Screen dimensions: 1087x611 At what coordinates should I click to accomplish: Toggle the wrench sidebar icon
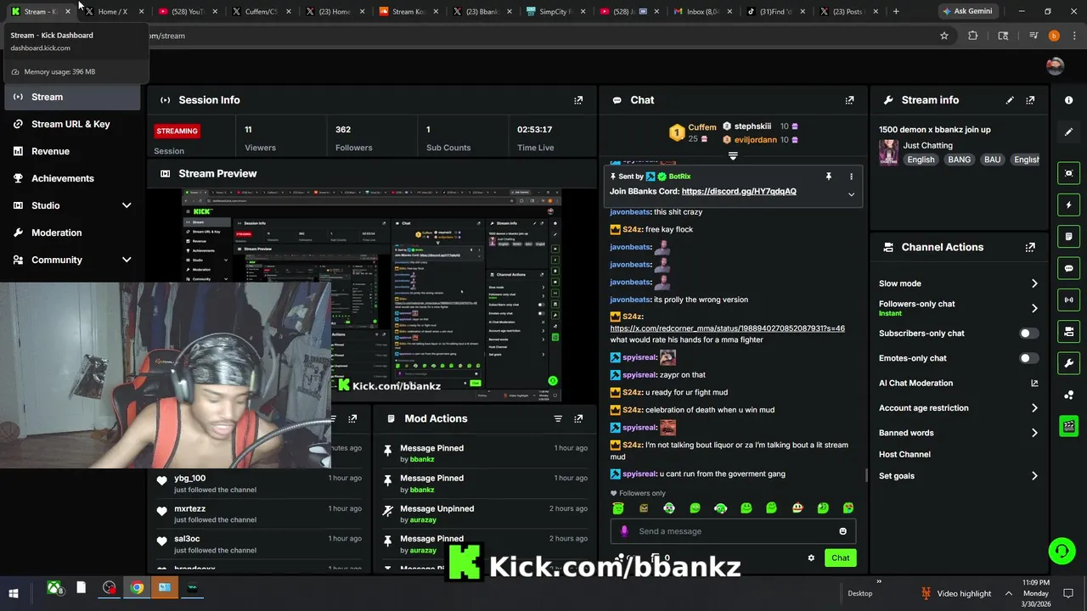tap(1068, 363)
